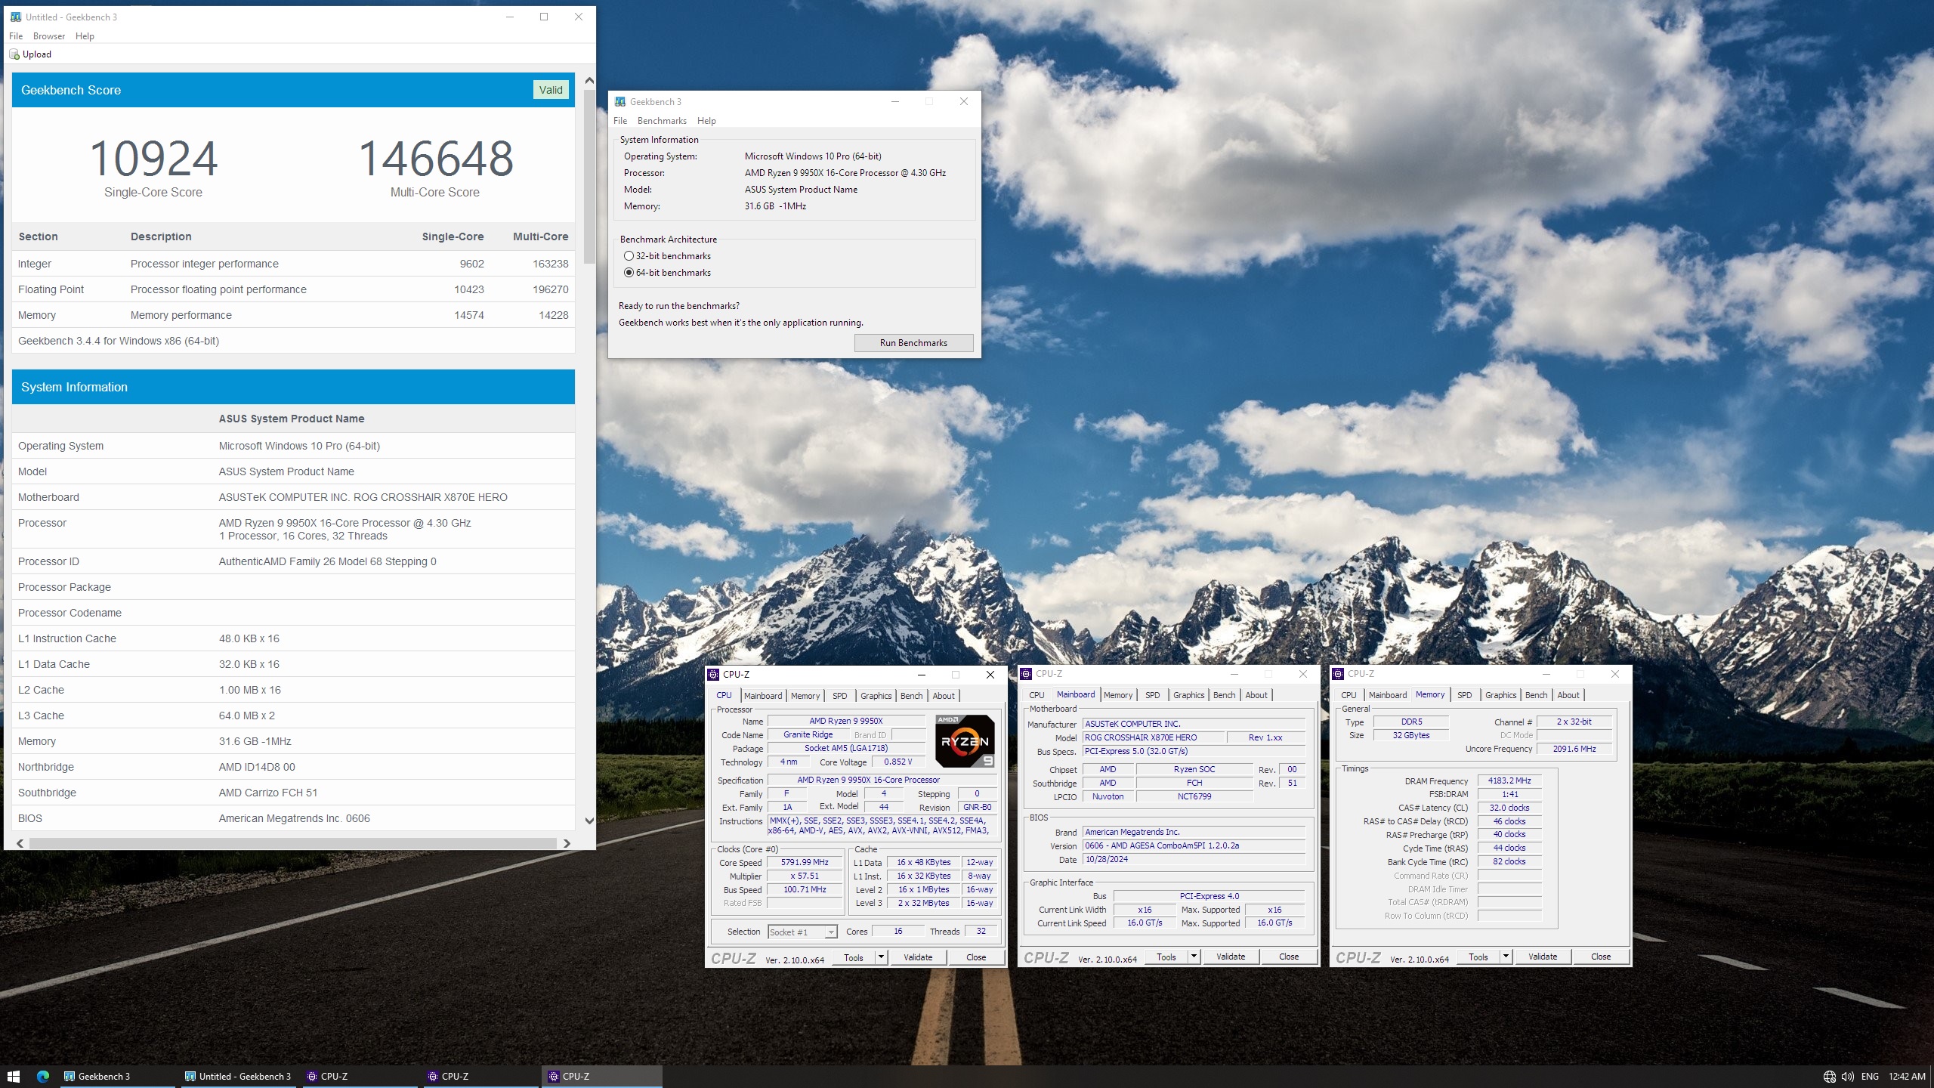The height and width of the screenshot is (1088, 1934).
Task: Click Validate in the CPU tab window
Action: pyautogui.click(x=918, y=957)
